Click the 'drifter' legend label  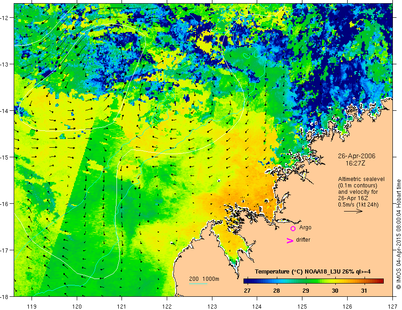pos(303,240)
